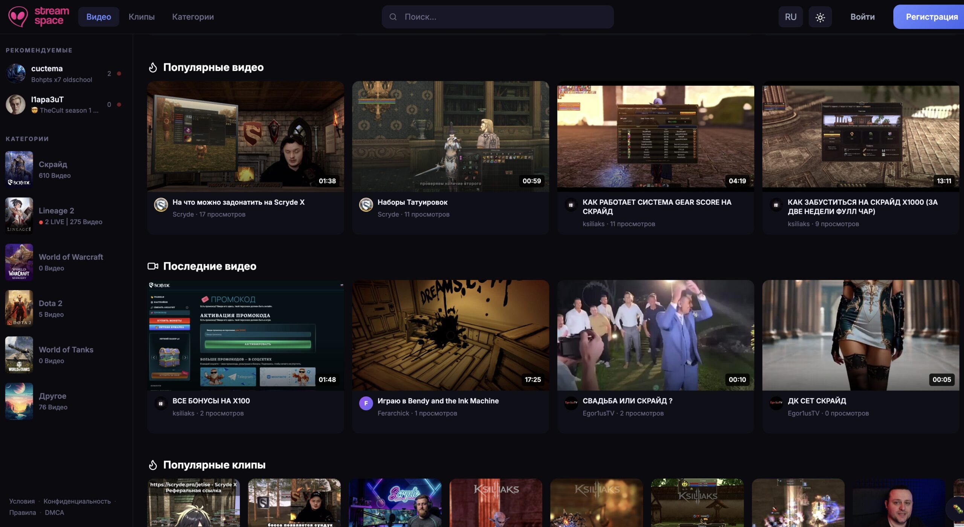This screenshot has width=964, height=527.
Task: Open cuctema channel avatar
Action: coord(15,73)
